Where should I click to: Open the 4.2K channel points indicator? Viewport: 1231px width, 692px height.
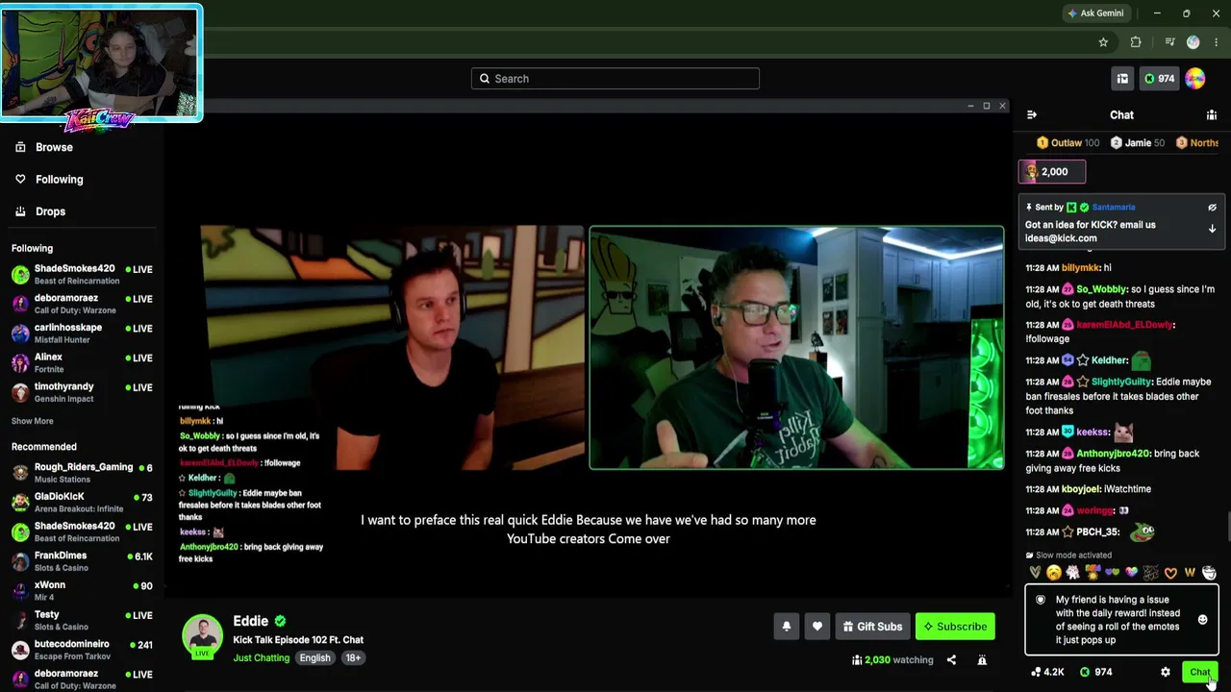1047,672
